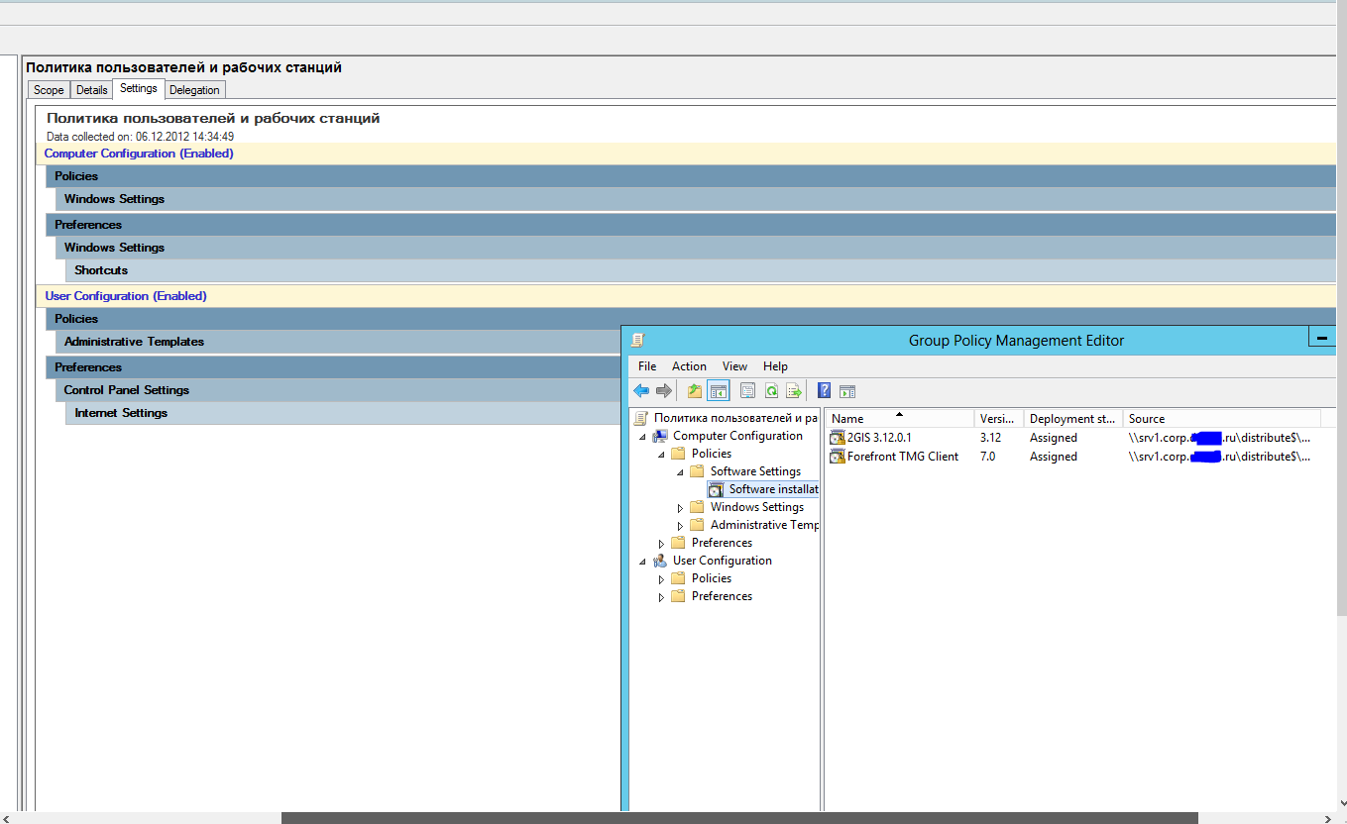1347x824 pixels.
Task: Expand Policies under User Configuration in tree
Action: [661, 579]
